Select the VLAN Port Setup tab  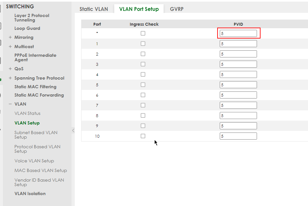(x=139, y=9)
